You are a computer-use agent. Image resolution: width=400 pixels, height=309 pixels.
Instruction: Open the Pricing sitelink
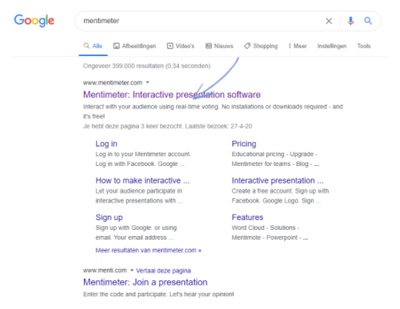[244, 144]
